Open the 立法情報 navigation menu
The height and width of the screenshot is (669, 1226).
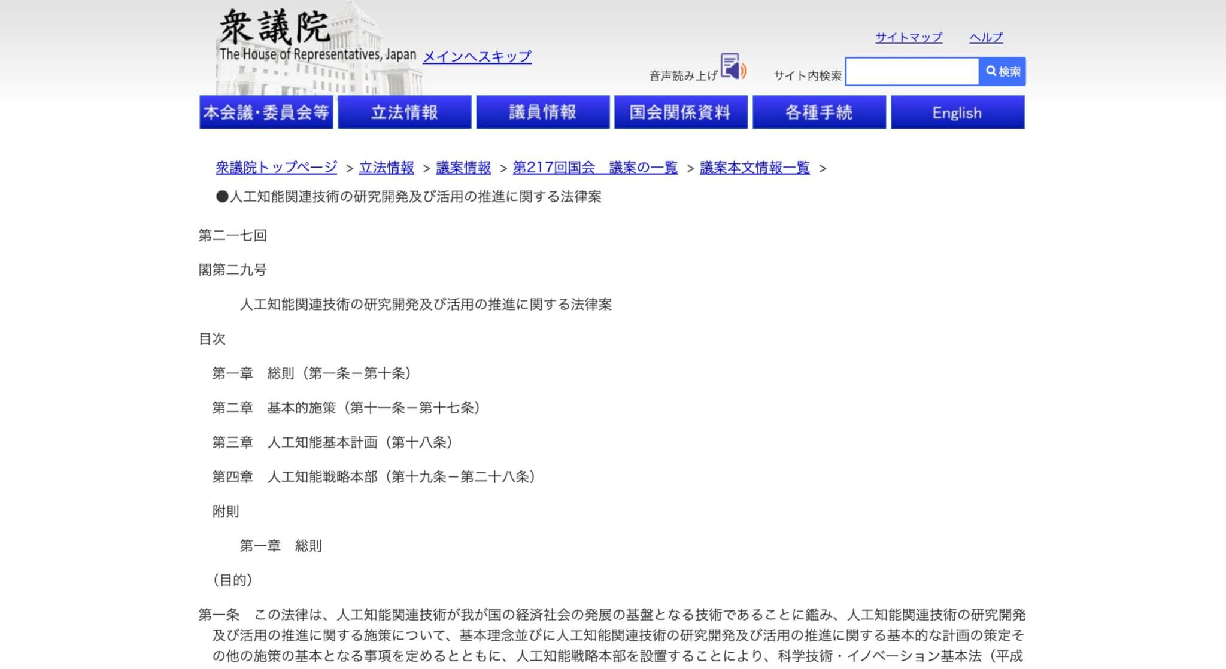click(405, 112)
